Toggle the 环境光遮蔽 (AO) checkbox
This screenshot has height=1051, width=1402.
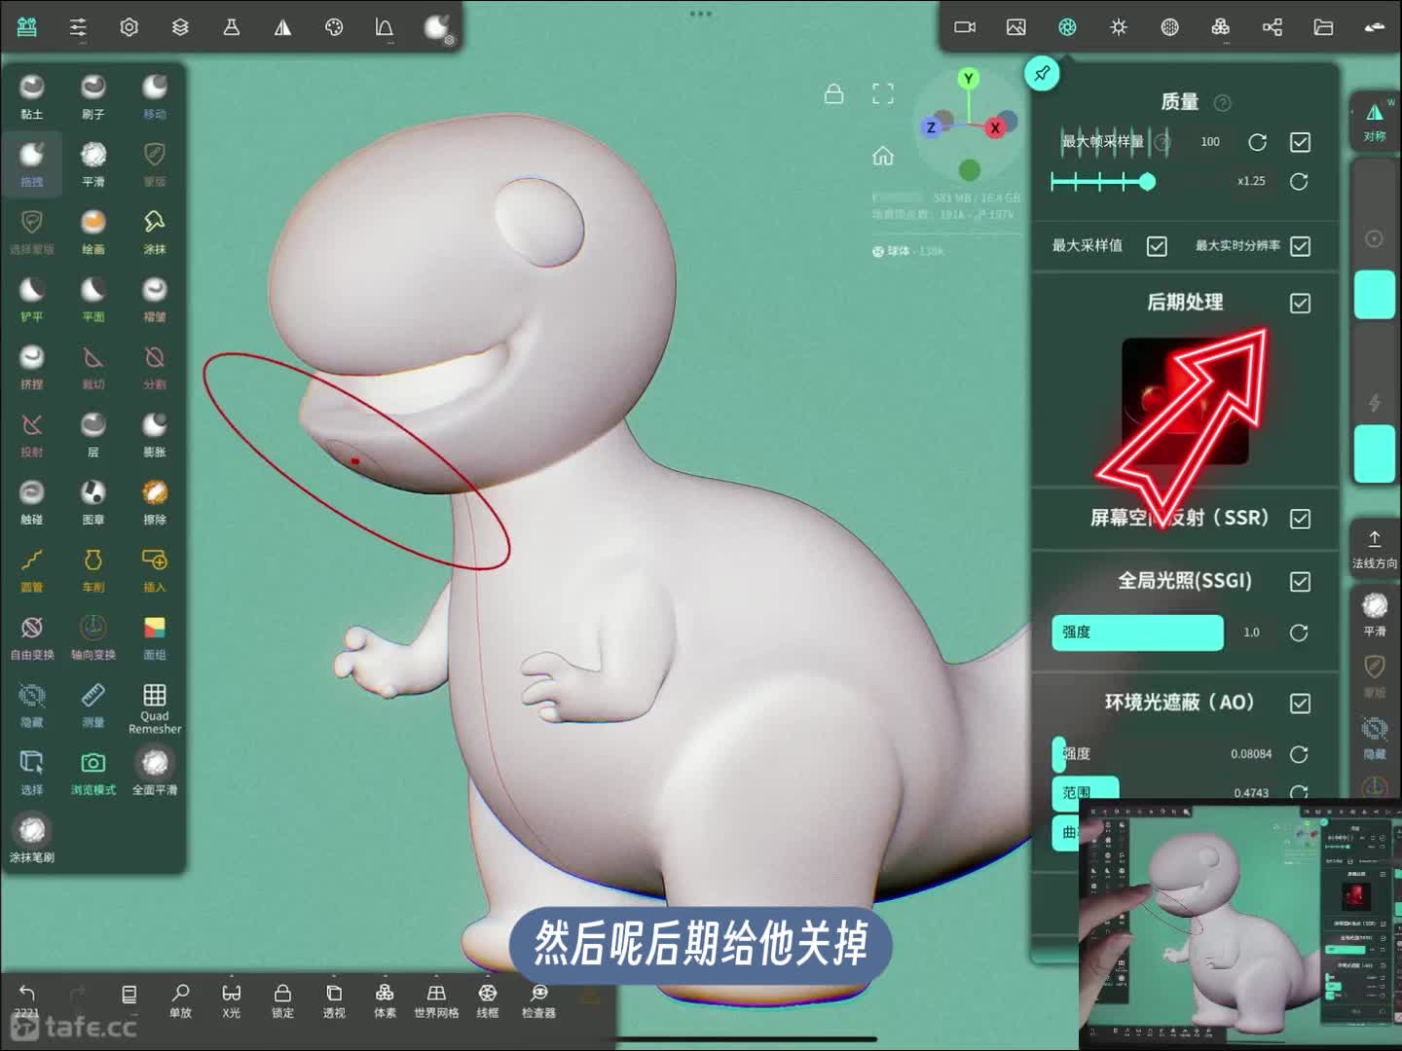pos(1300,704)
